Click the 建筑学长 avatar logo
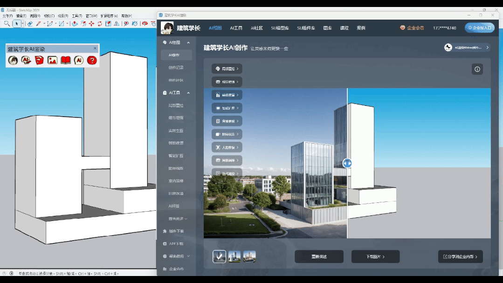This screenshot has width=503, height=283. (167, 28)
